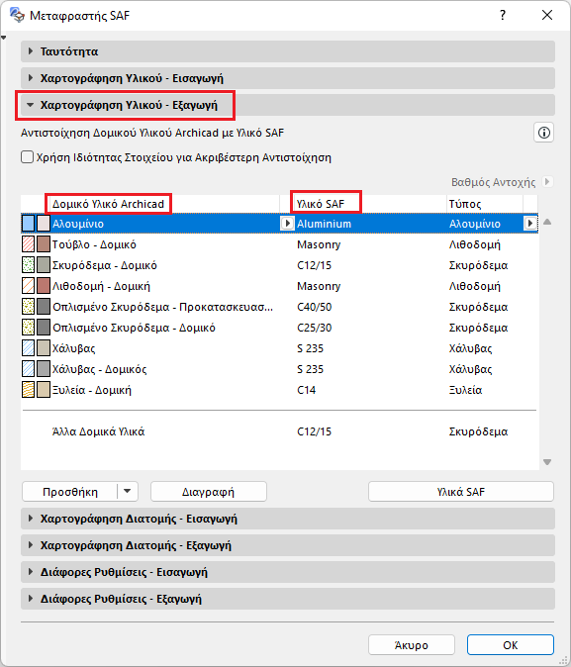Select Οπλισμένο Σκυρόδεμα - Δομικό row name
Screen dimensions: 571x667
pyautogui.click(x=134, y=328)
